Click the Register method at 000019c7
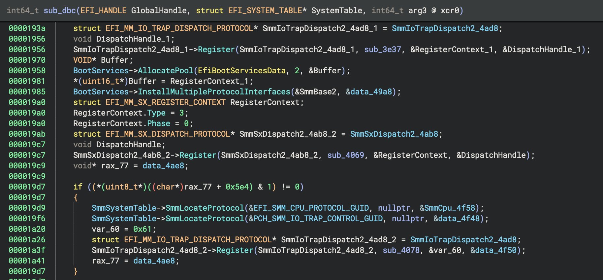The width and height of the screenshot is (603, 280). (198, 155)
